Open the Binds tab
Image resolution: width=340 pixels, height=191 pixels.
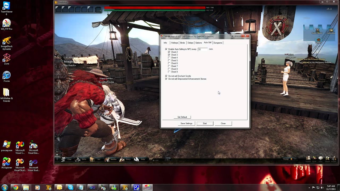182,43
